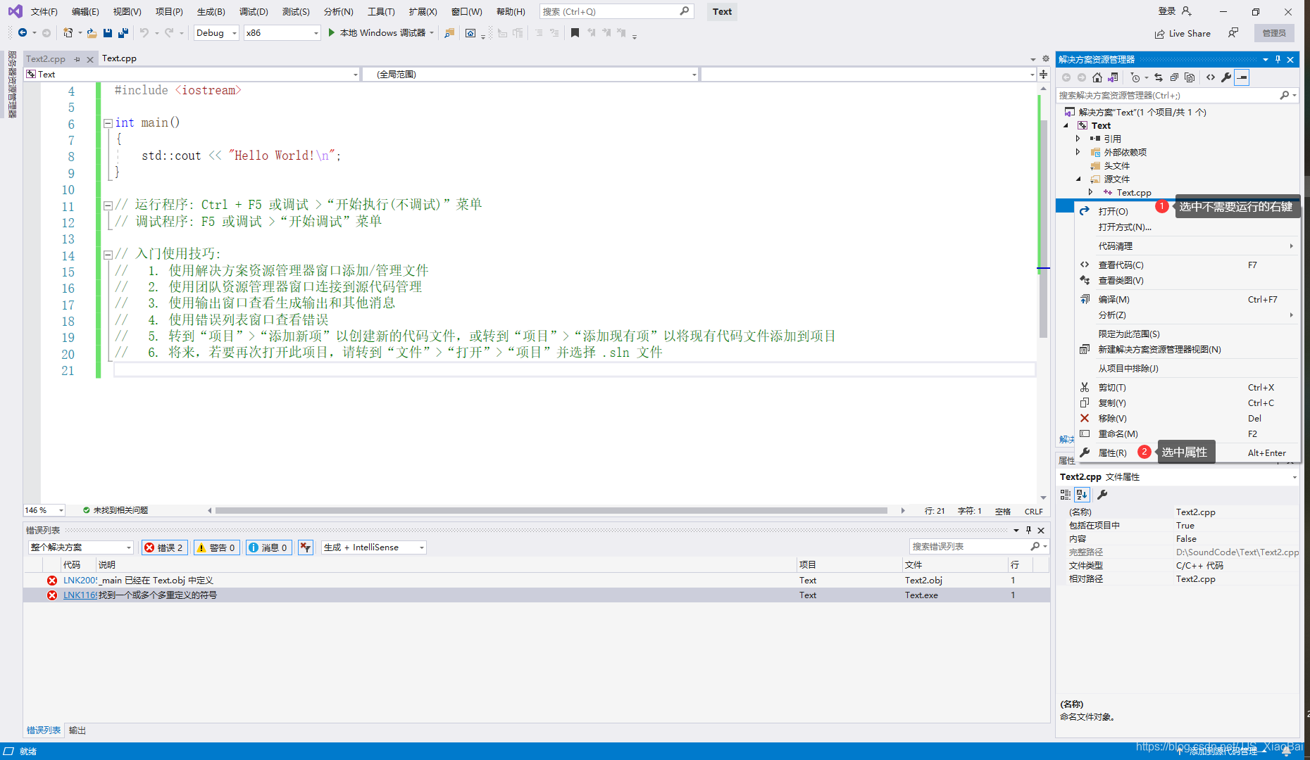The width and height of the screenshot is (1310, 760).
Task: Click the clear filter icon in Error List
Action: point(305,547)
